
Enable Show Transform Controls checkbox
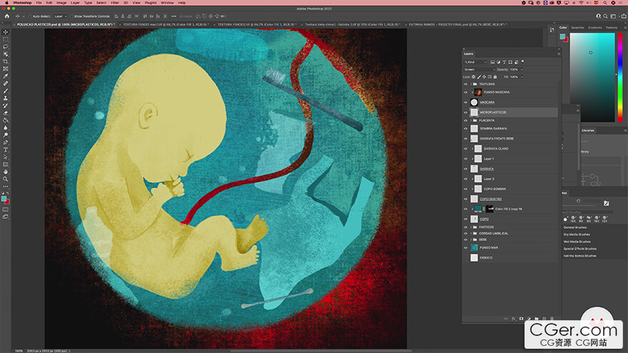pyautogui.click(x=71, y=16)
